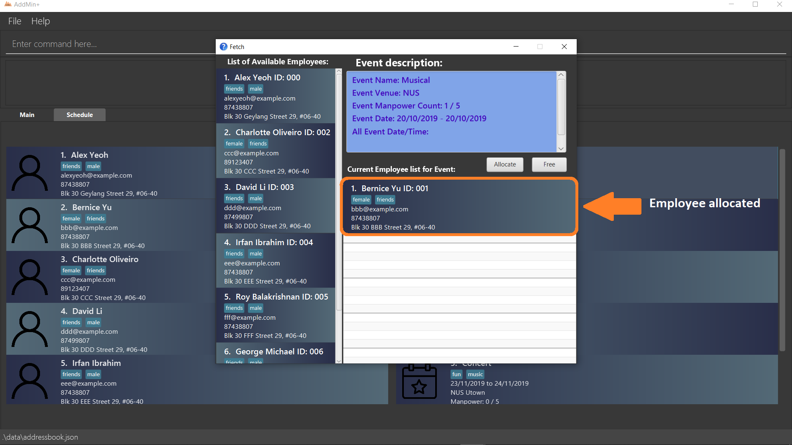Click Charlotte Oliveiro's avatar icon in main list
This screenshot has width=792, height=445.
30,277
